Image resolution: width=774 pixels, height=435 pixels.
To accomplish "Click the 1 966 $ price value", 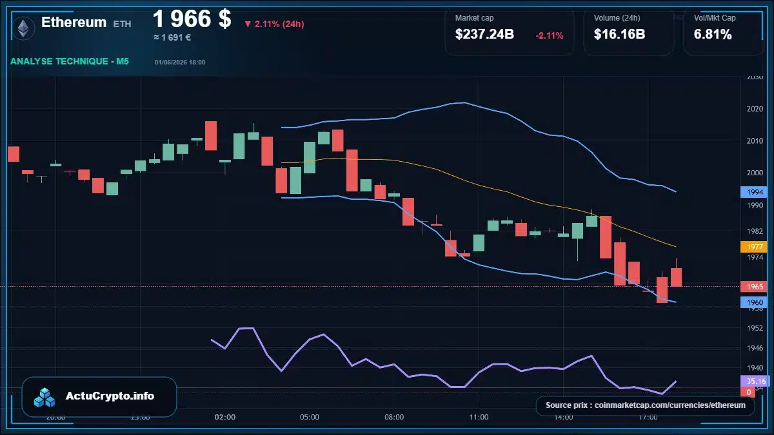I will point(192,19).
